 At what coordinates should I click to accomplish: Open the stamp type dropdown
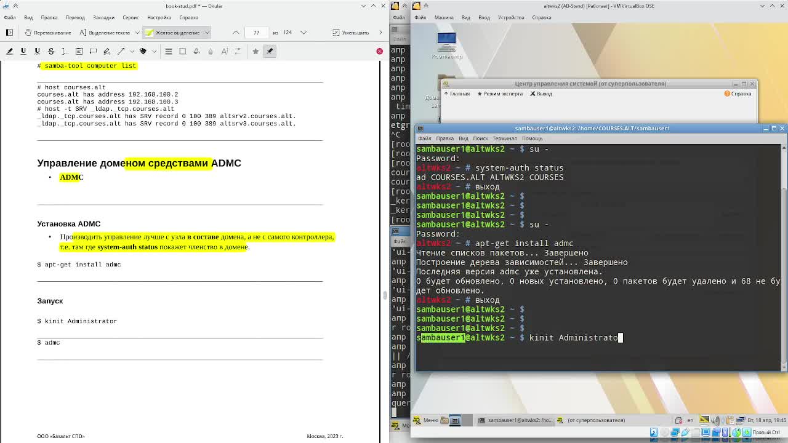154,51
